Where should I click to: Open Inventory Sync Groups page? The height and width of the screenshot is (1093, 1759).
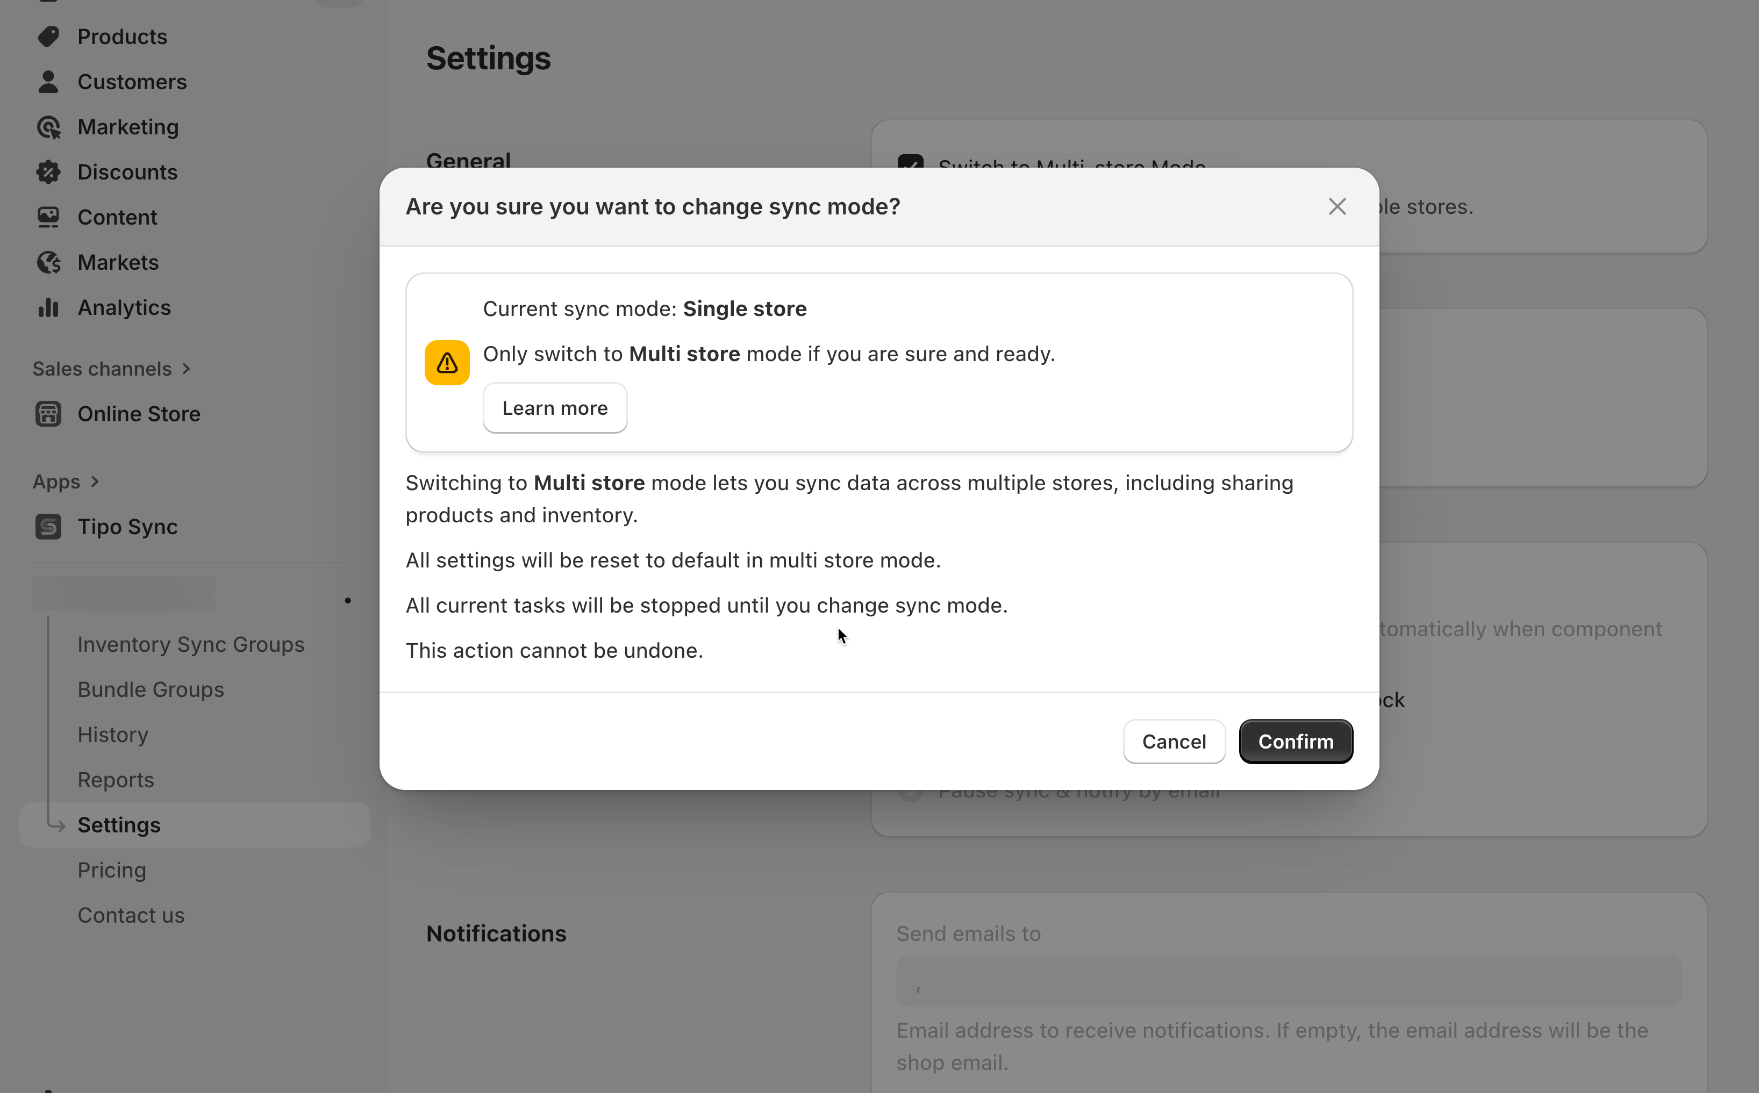(x=191, y=645)
